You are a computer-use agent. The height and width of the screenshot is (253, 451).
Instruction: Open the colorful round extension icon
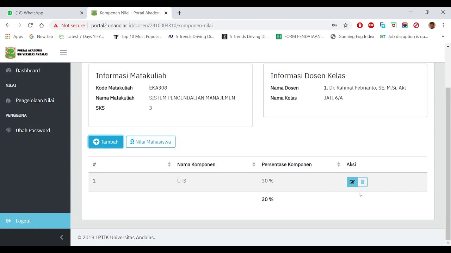click(x=405, y=25)
